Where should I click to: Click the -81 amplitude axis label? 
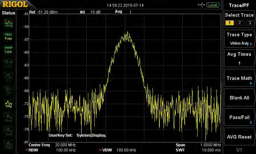coord(26,142)
